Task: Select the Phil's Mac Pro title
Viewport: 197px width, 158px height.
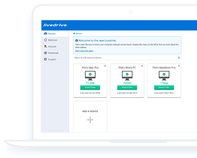Action: pos(90,68)
